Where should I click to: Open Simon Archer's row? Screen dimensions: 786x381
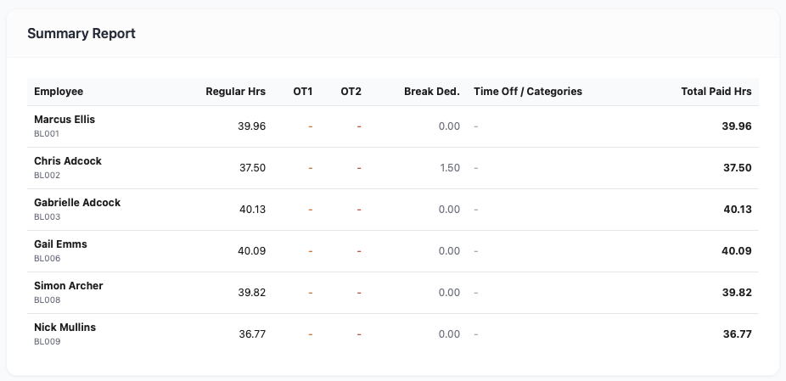point(393,293)
